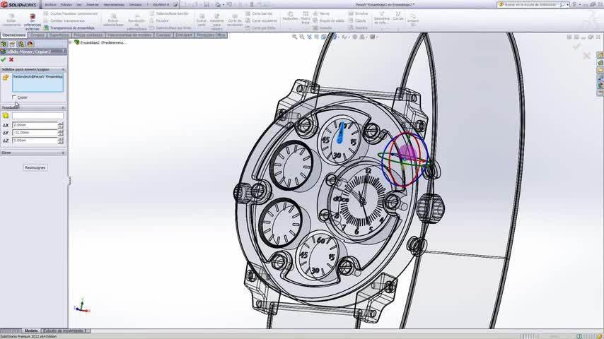Open Curvas tool
Image resolution: width=604 pixels, height=339 pixels.
[x=398, y=16]
